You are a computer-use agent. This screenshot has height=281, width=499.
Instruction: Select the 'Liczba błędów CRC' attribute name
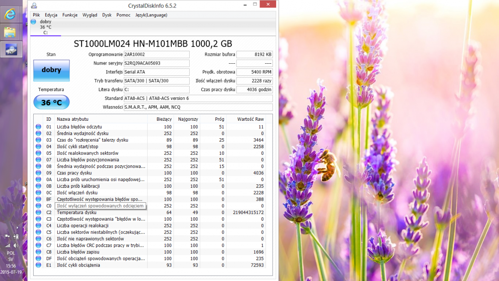click(101, 246)
